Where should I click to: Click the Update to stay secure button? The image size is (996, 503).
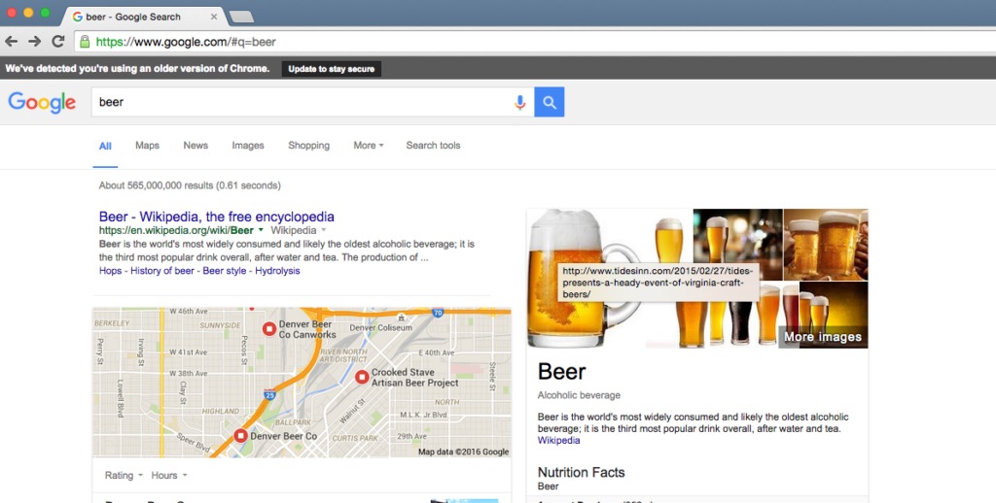[332, 69]
